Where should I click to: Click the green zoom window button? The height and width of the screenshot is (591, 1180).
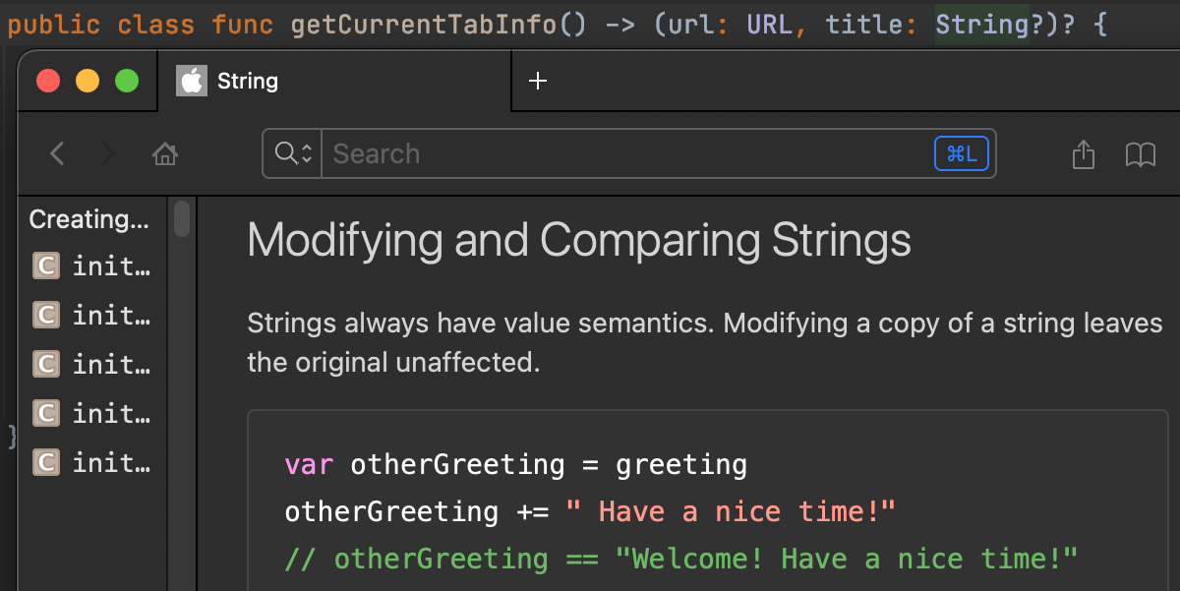pyautogui.click(x=127, y=81)
